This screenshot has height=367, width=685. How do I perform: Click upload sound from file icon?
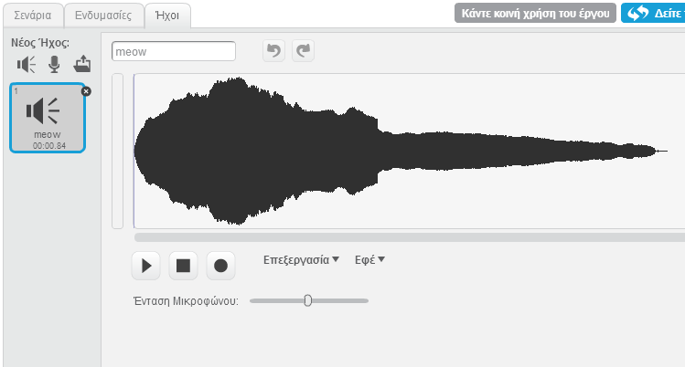coord(82,64)
